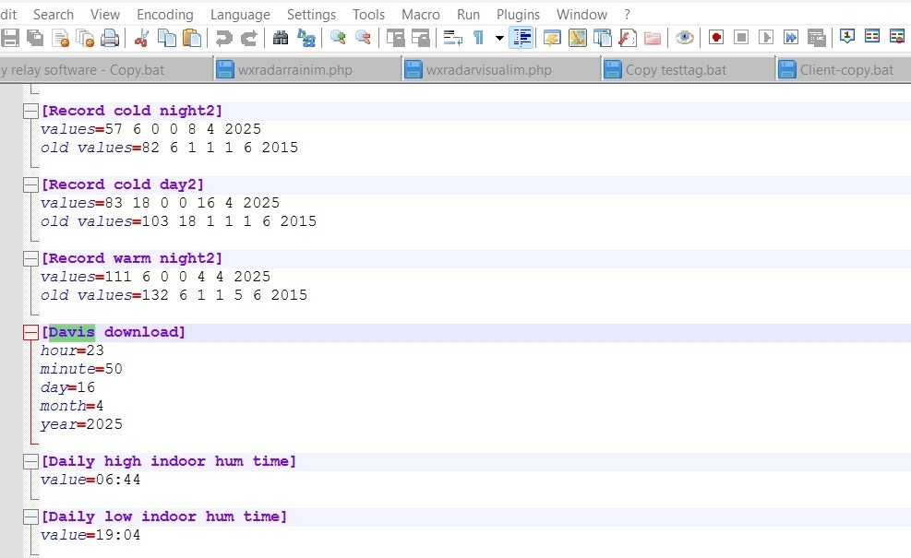
Task: Start macro recording with the red dot
Action: click(716, 38)
